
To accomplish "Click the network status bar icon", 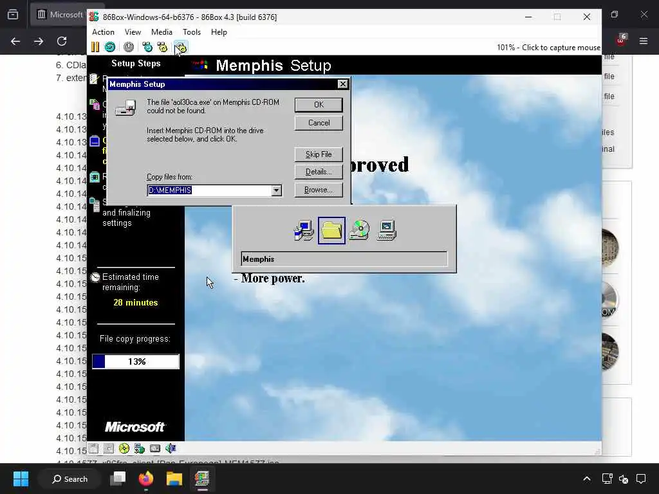I will click(140, 448).
